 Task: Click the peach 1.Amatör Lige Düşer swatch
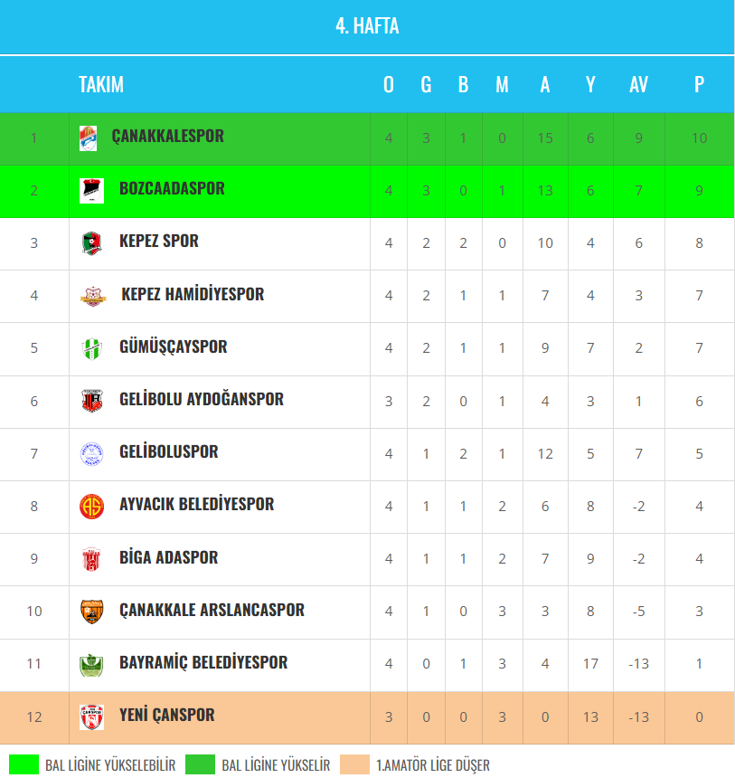pos(354,764)
